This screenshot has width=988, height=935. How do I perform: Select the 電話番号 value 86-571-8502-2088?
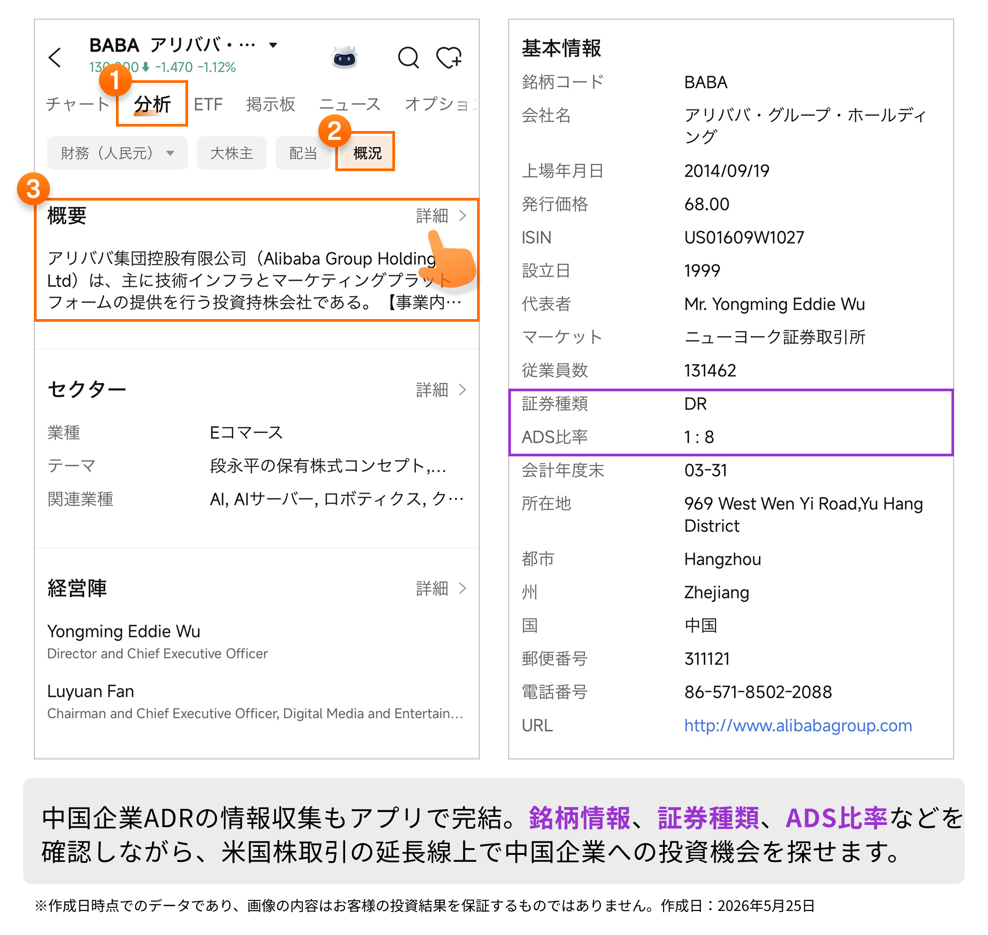tap(758, 692)
